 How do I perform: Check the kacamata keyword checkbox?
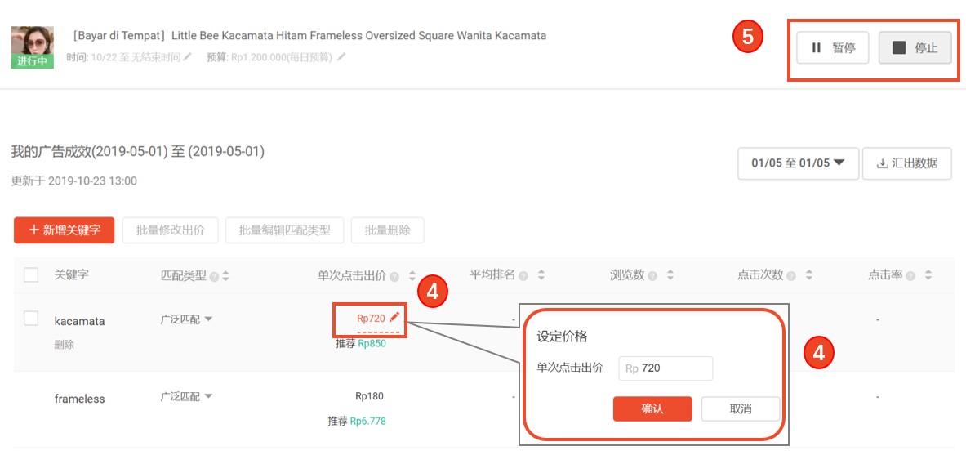(x=31, y=319)
